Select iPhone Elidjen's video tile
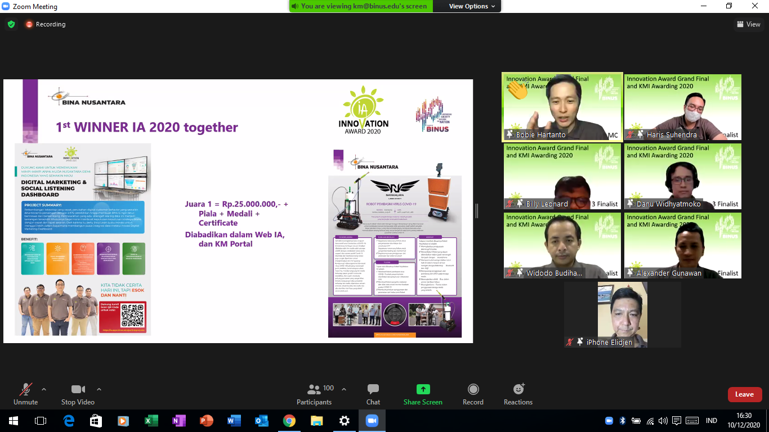Image resolution: width=769 pixels, height=432 pixels. tap(622, 314)
